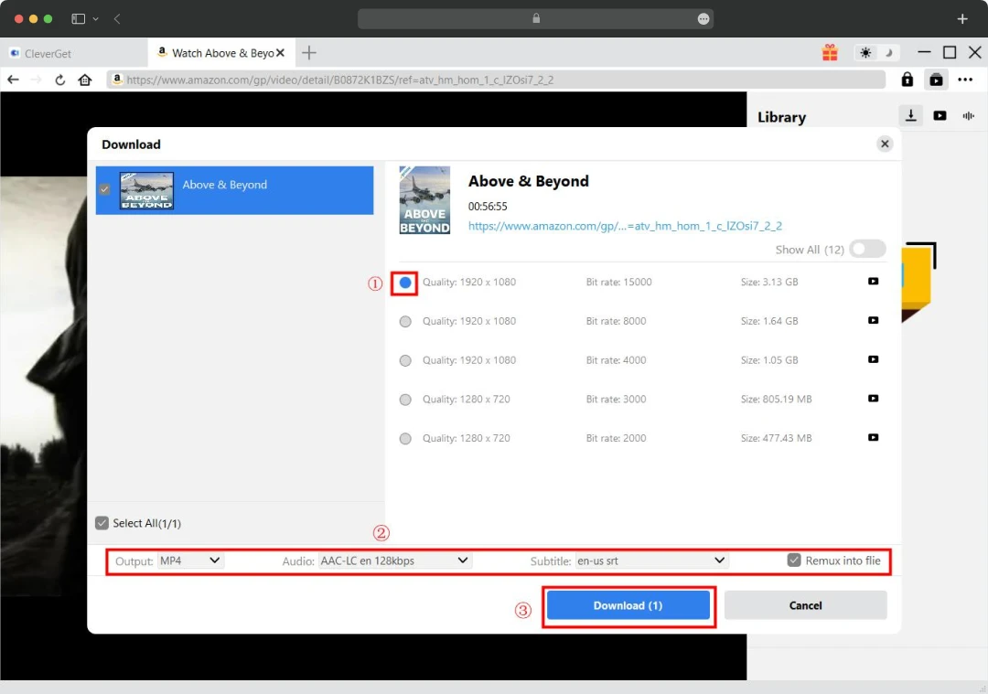Click the Download (1) button
This screenshot has height=694, width=988.
(628, 604)
